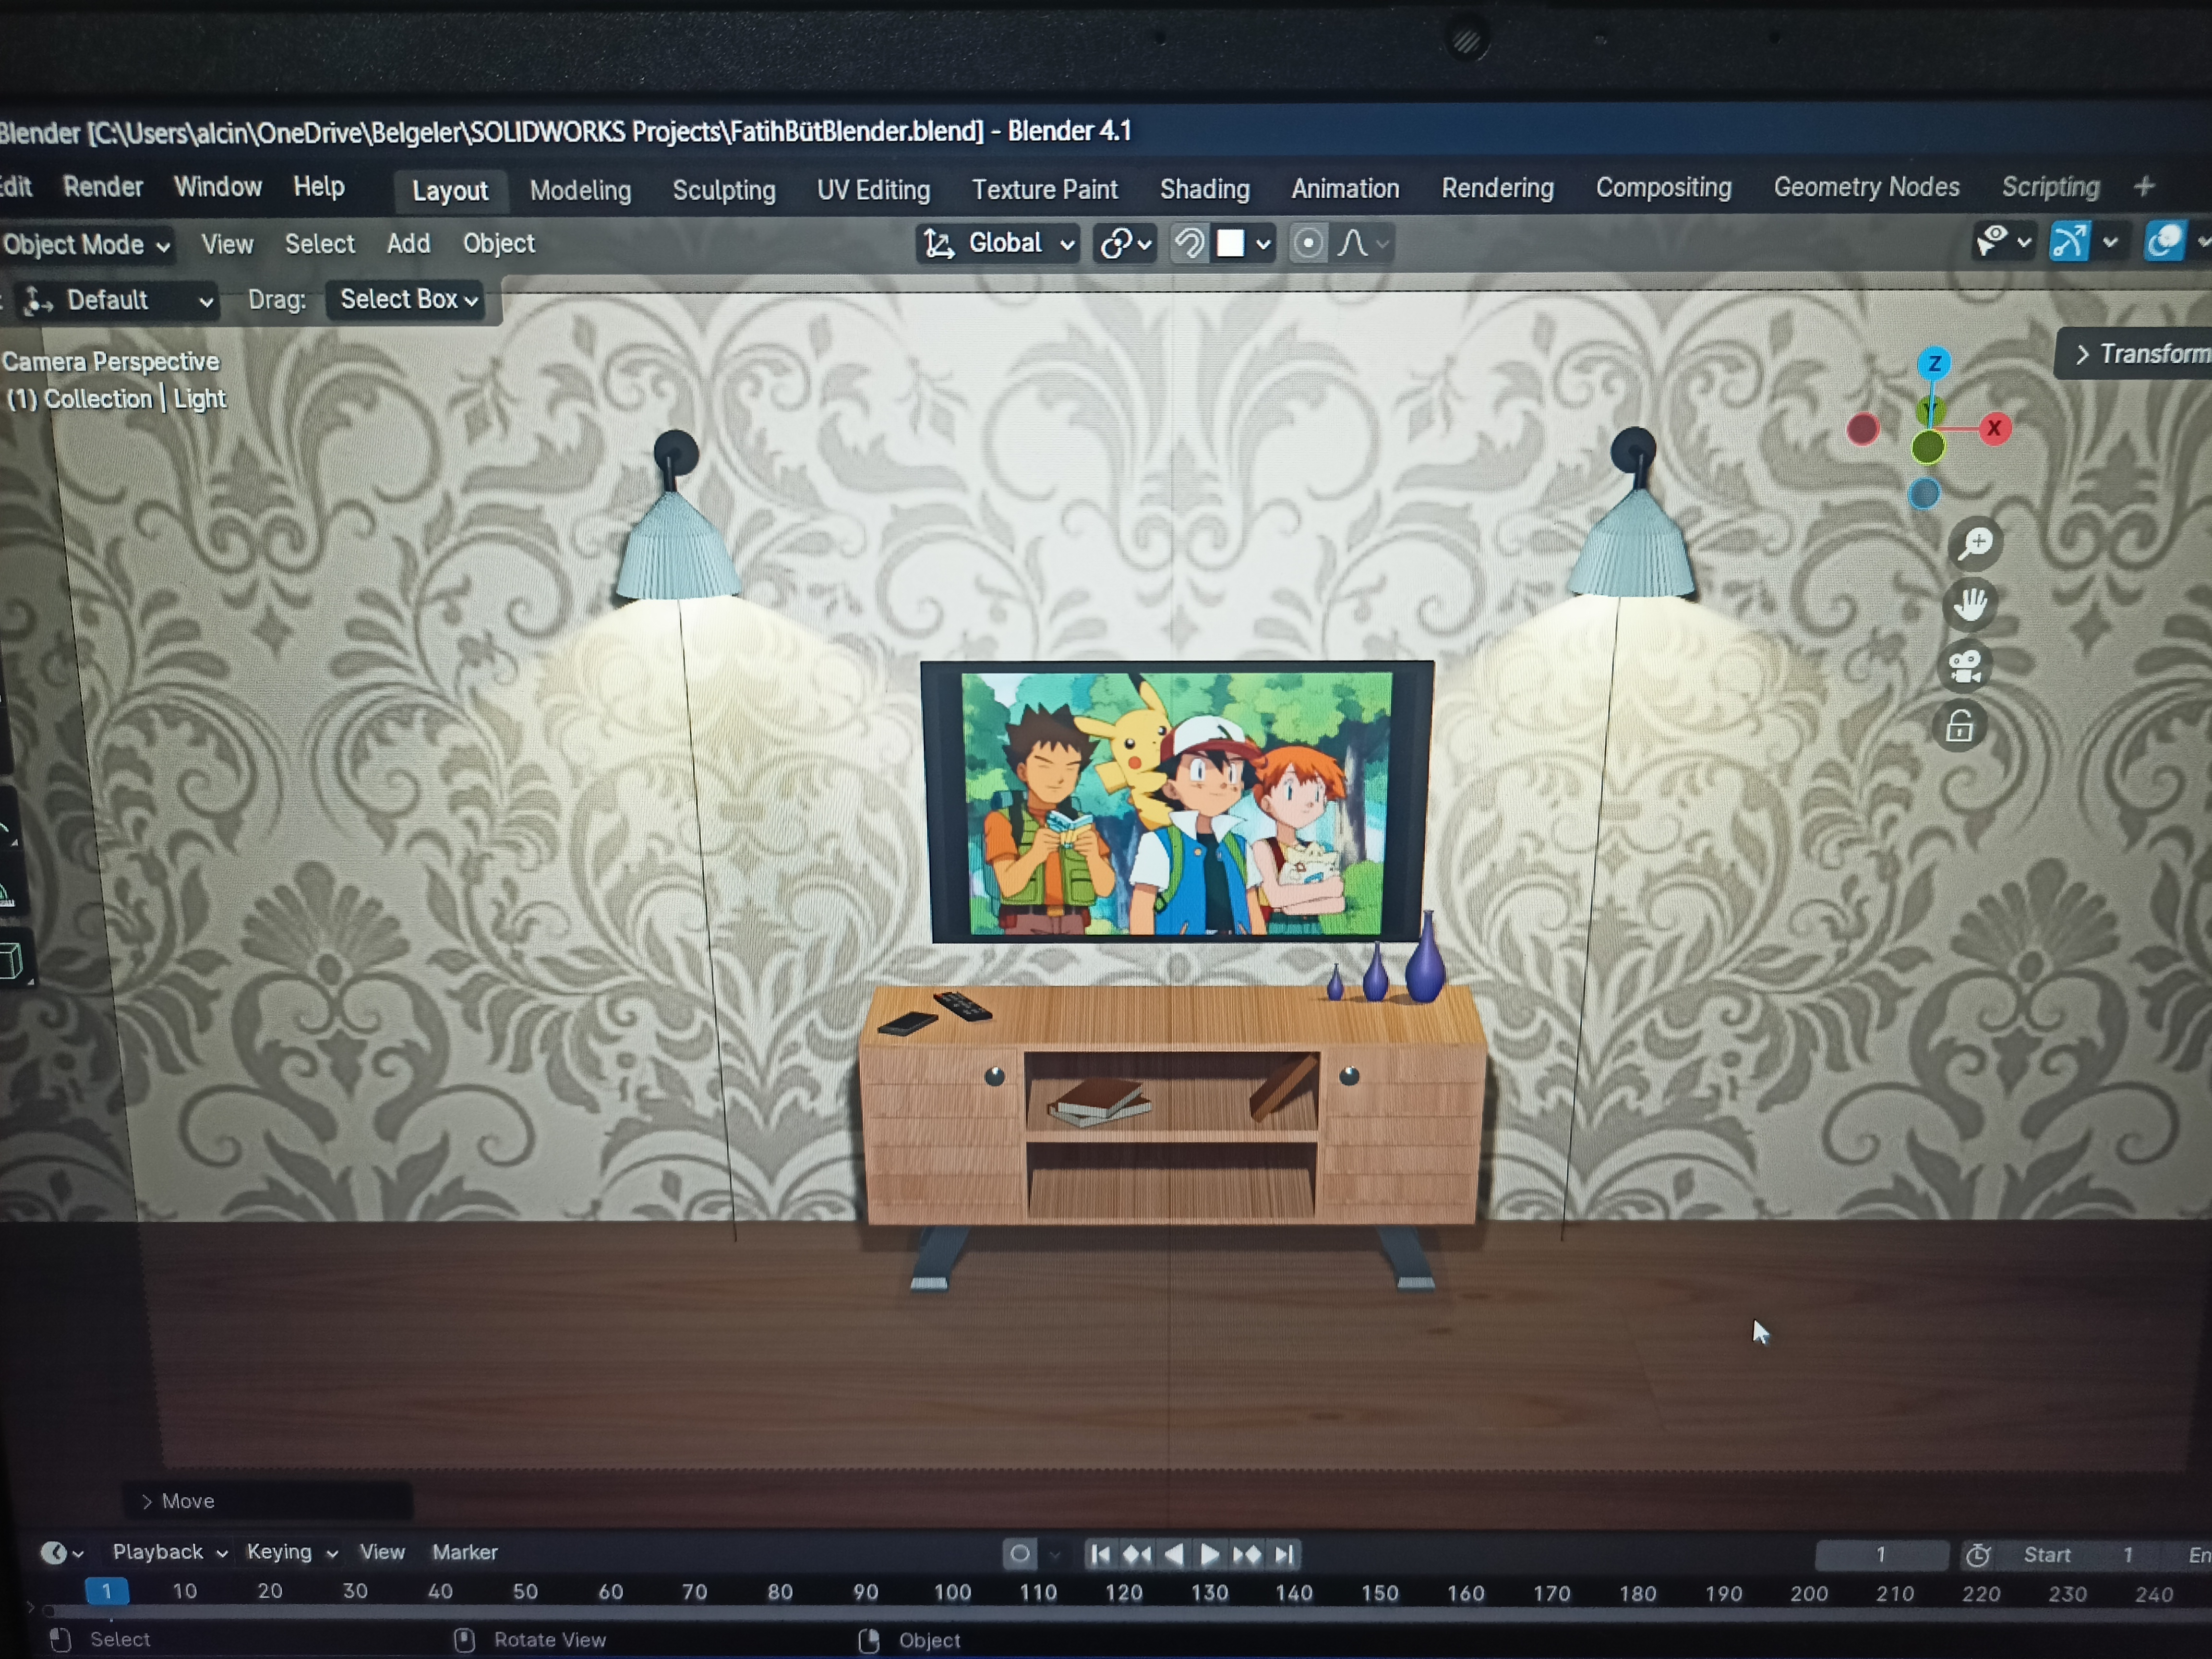Click the pan hand viewport icon

tap(1970, 605)
